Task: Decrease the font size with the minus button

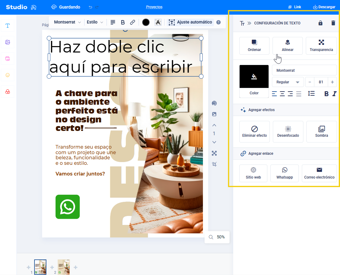Action: click(x=310, y=82)
